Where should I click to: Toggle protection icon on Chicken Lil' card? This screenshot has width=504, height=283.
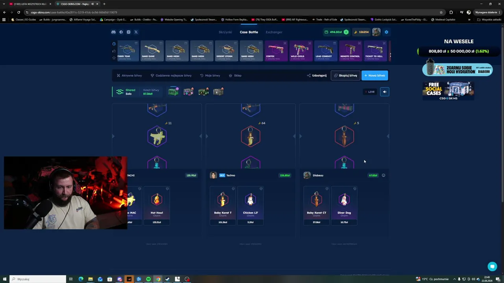pyautogui.click(x=261, y=189)
